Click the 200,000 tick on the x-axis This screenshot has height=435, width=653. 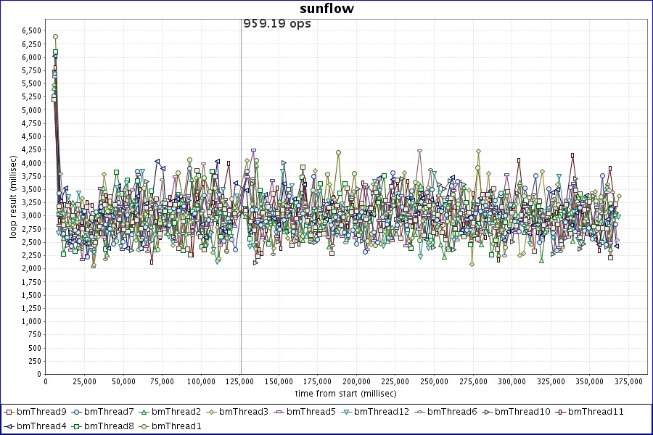pos(356,381)
